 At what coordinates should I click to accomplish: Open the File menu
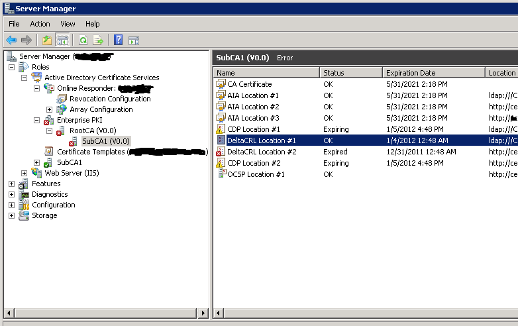click(x=14, y=24)
